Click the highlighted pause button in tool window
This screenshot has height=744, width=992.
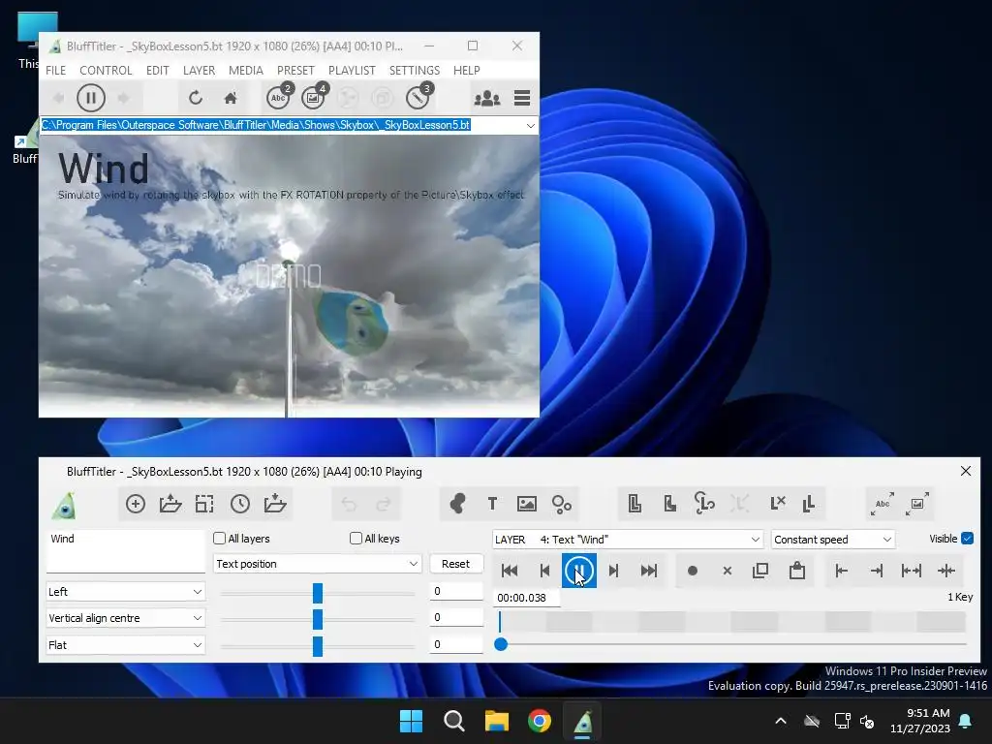579,571
